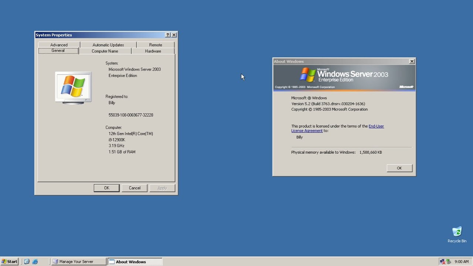Click OK in the About Windows dialog
The height and width of the screenshot is (266, 473).
coord(399,168)
